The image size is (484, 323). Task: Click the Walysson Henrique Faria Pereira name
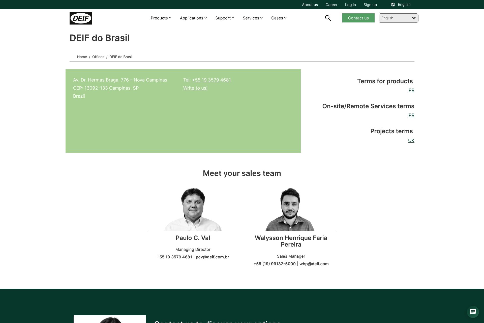click(291, 241)
